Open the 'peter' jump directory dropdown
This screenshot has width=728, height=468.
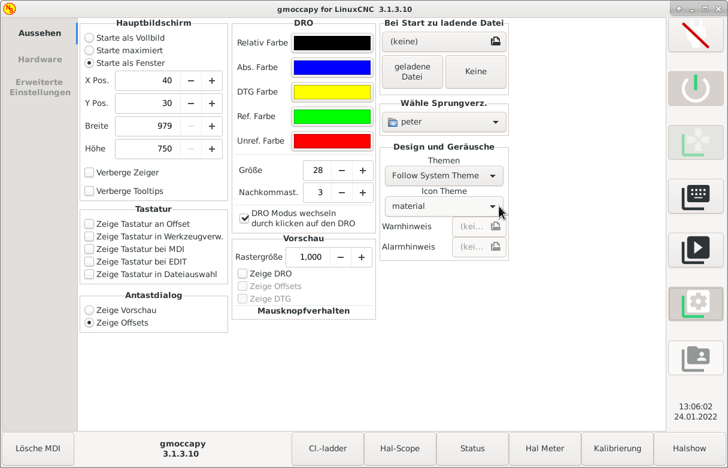444,122
